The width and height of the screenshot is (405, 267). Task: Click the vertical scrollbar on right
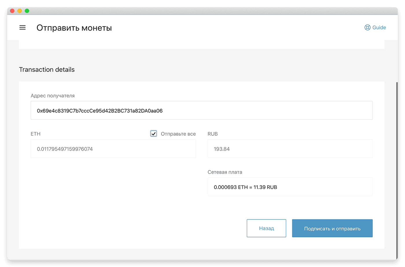[x=397, y=170]
